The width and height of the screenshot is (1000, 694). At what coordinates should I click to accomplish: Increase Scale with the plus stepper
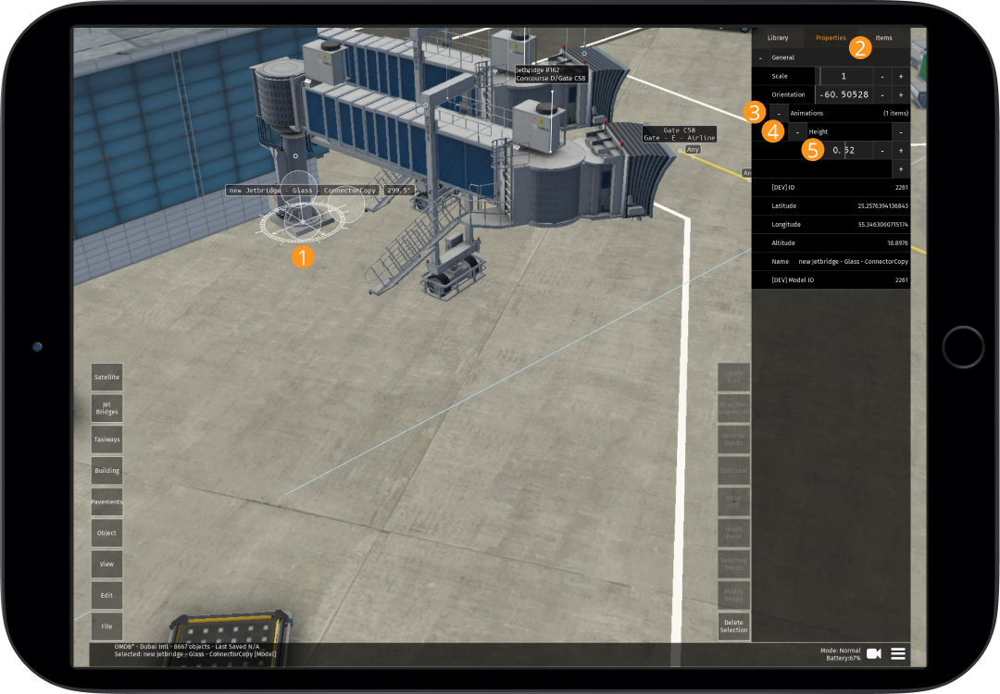click(x=901, y=75)
